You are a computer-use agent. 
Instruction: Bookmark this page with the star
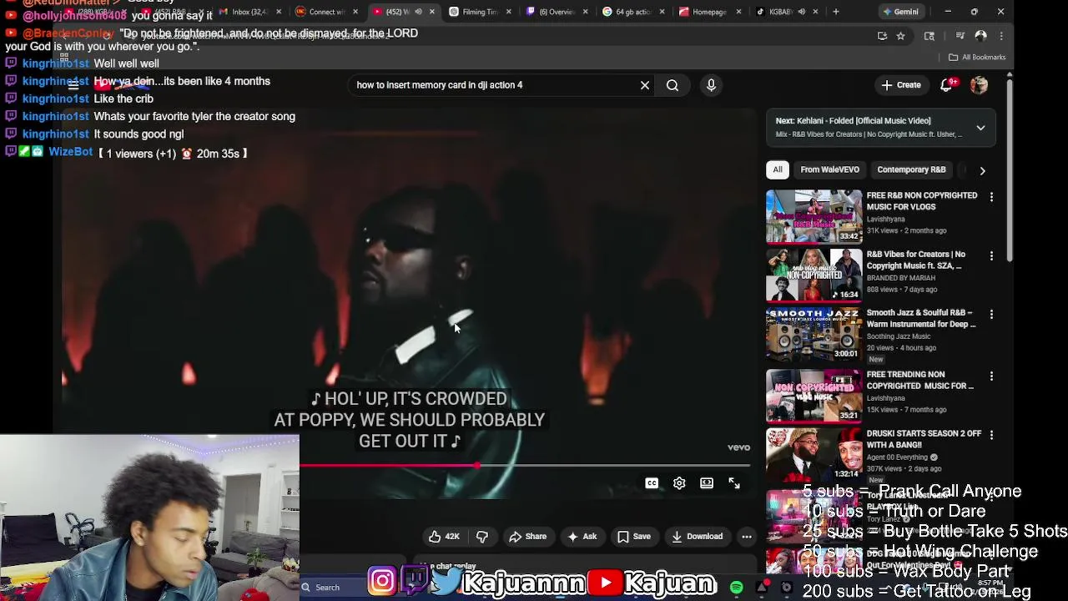(x=900, y=36)
